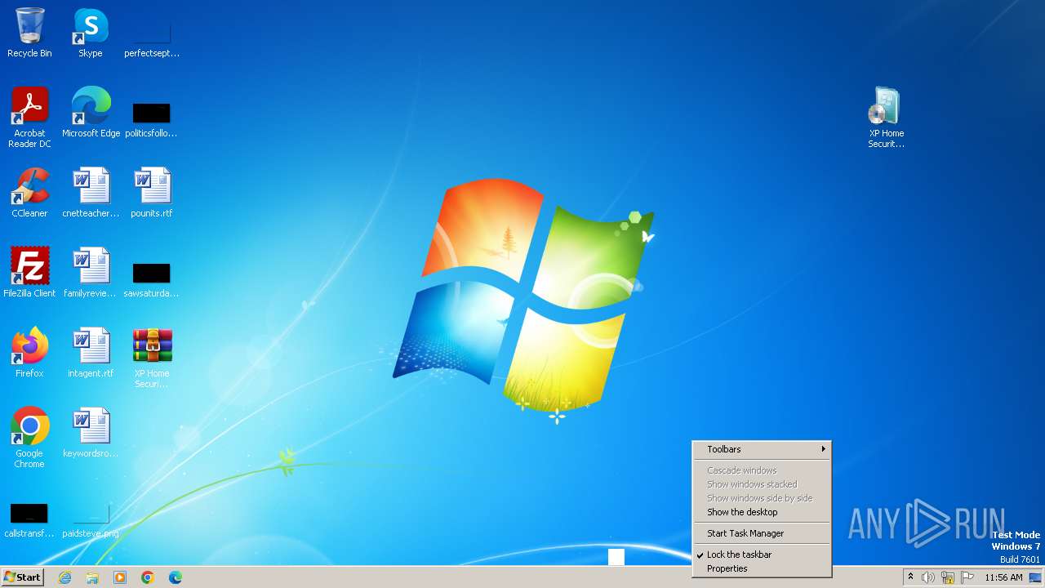Select XP Home Security installer icon at right
The image size is (1045, 588).
(x=886, y=118)
